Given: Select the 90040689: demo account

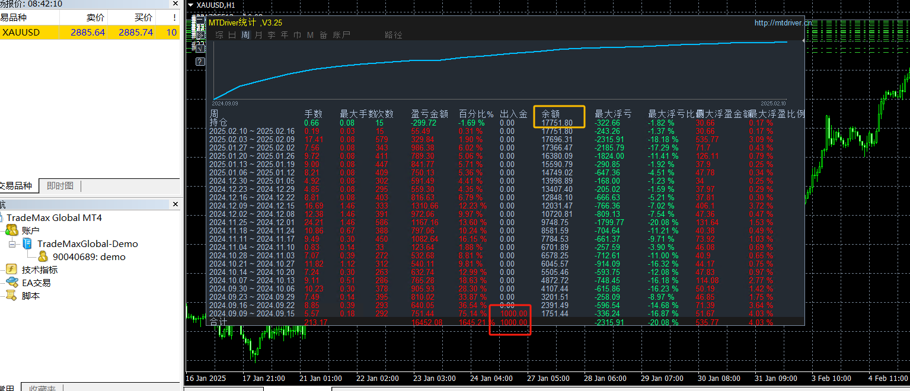Looking at the screenshot, I should (89, 257).
